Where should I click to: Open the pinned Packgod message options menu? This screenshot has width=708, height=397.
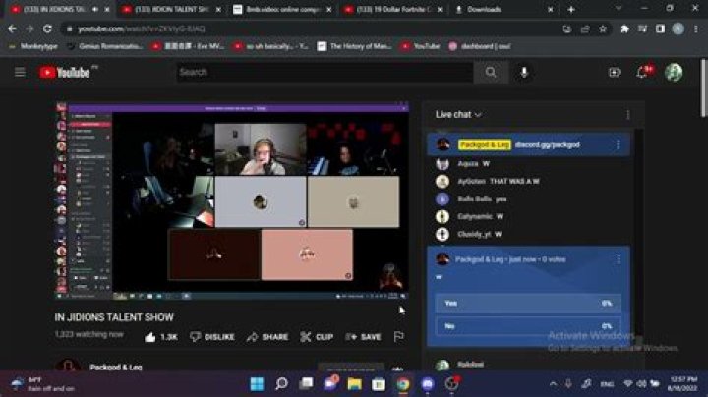point(618,144)
